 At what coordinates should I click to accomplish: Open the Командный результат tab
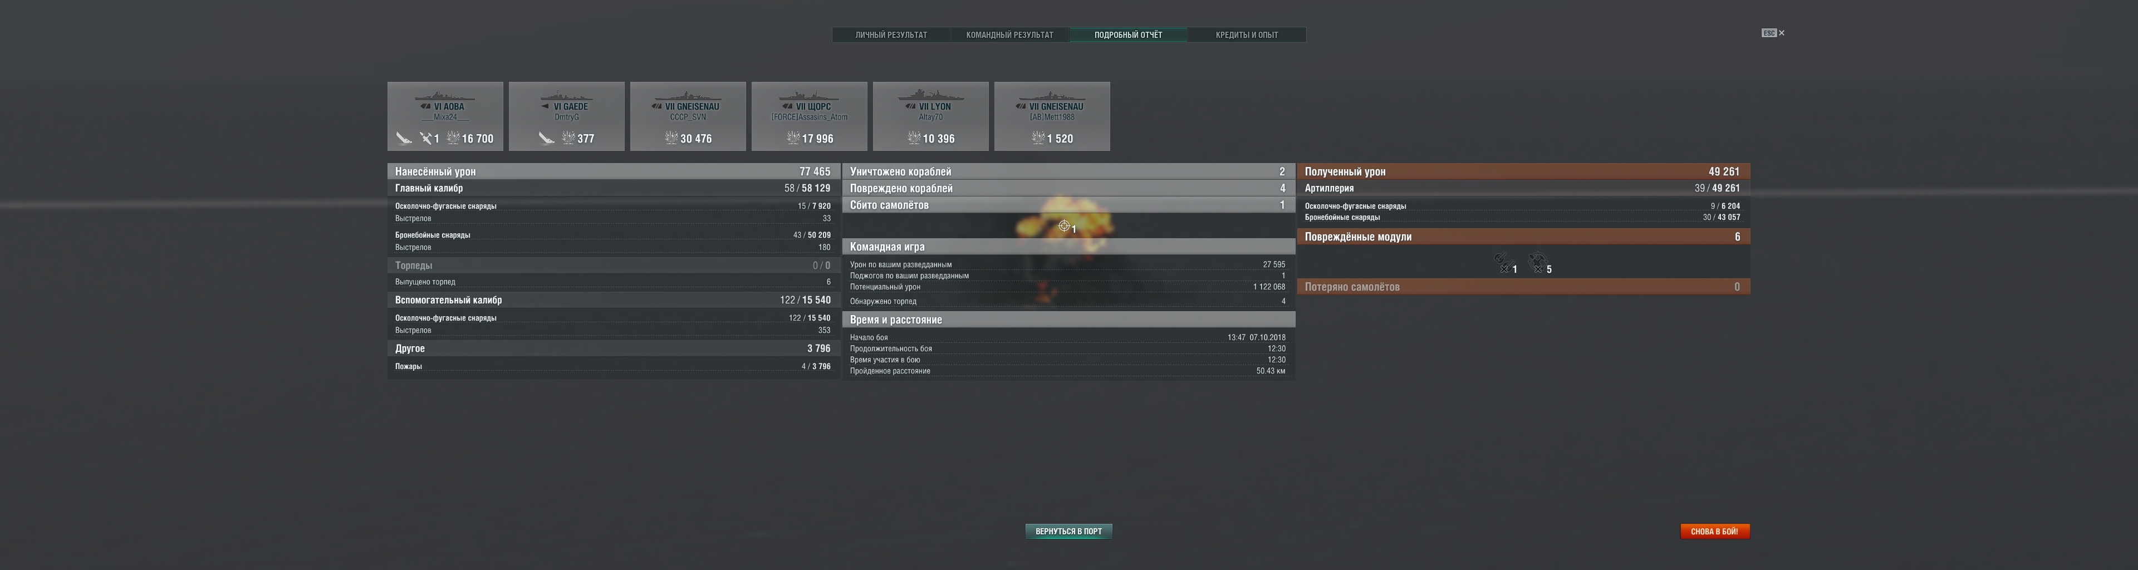(x=1009, y=35)
